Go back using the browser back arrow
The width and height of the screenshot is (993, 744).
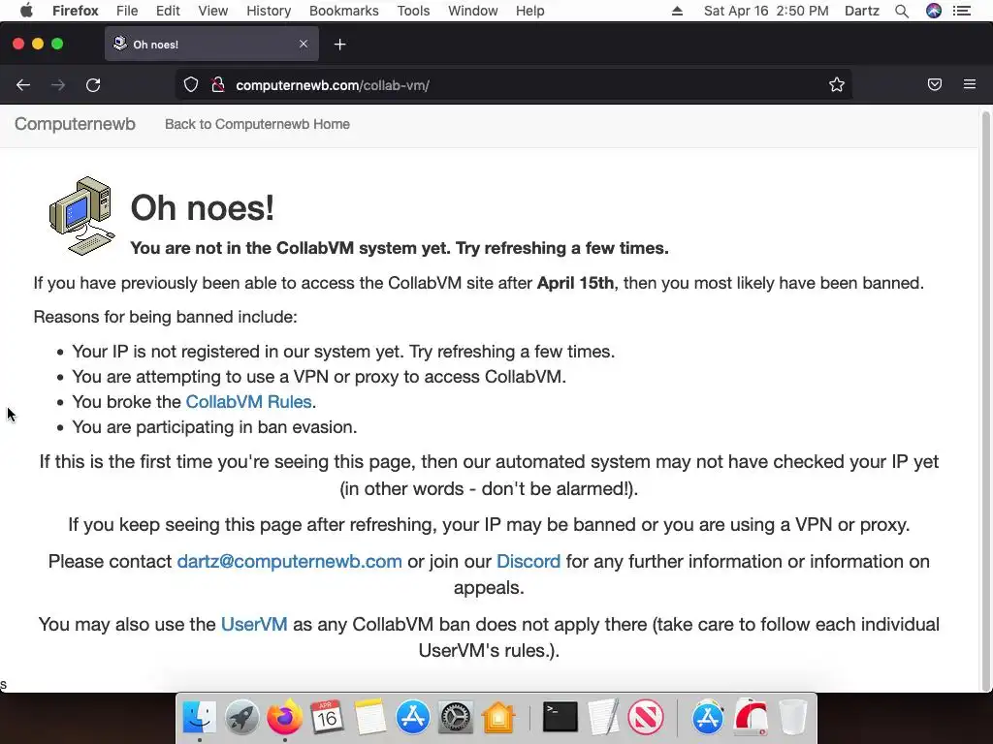click(x=23, y=85)
